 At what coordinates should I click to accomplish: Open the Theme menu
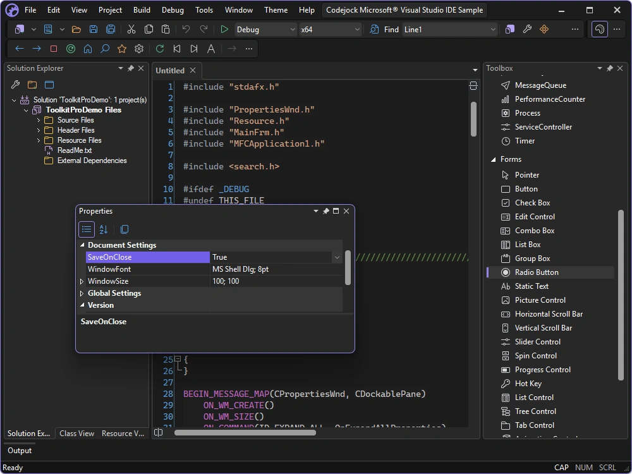click(276, 10)
